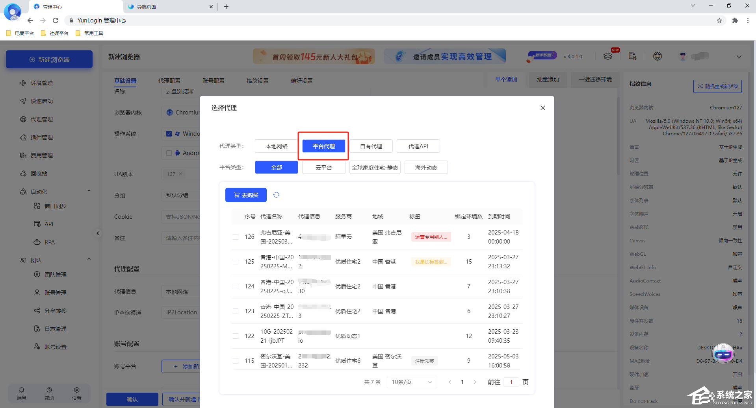Click 随机生成新指纹 to generate new fingerprint
Image resolution: width=756 pixels, height=408 pixels.
point(717,86)
